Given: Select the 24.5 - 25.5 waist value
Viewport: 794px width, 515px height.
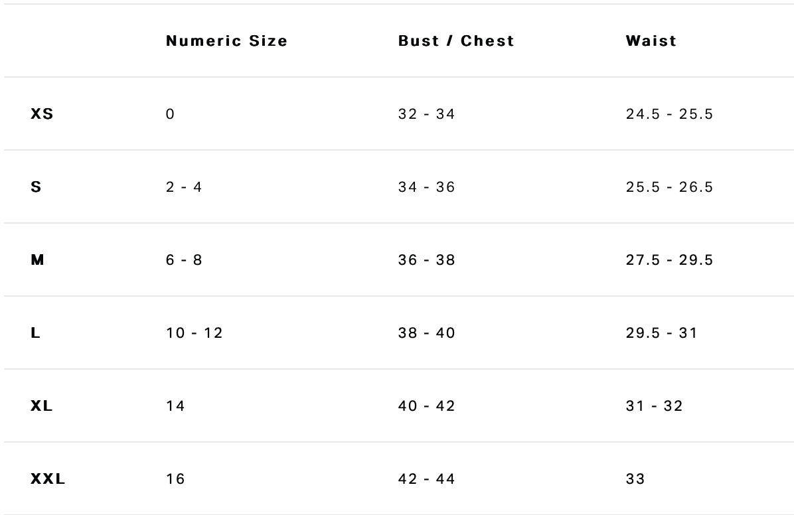Looking at the screenshot, I should point(669,114).
